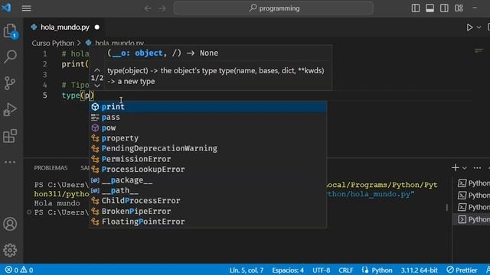
Task: Select PermissionError suggestion
Action: click(208, 159)
